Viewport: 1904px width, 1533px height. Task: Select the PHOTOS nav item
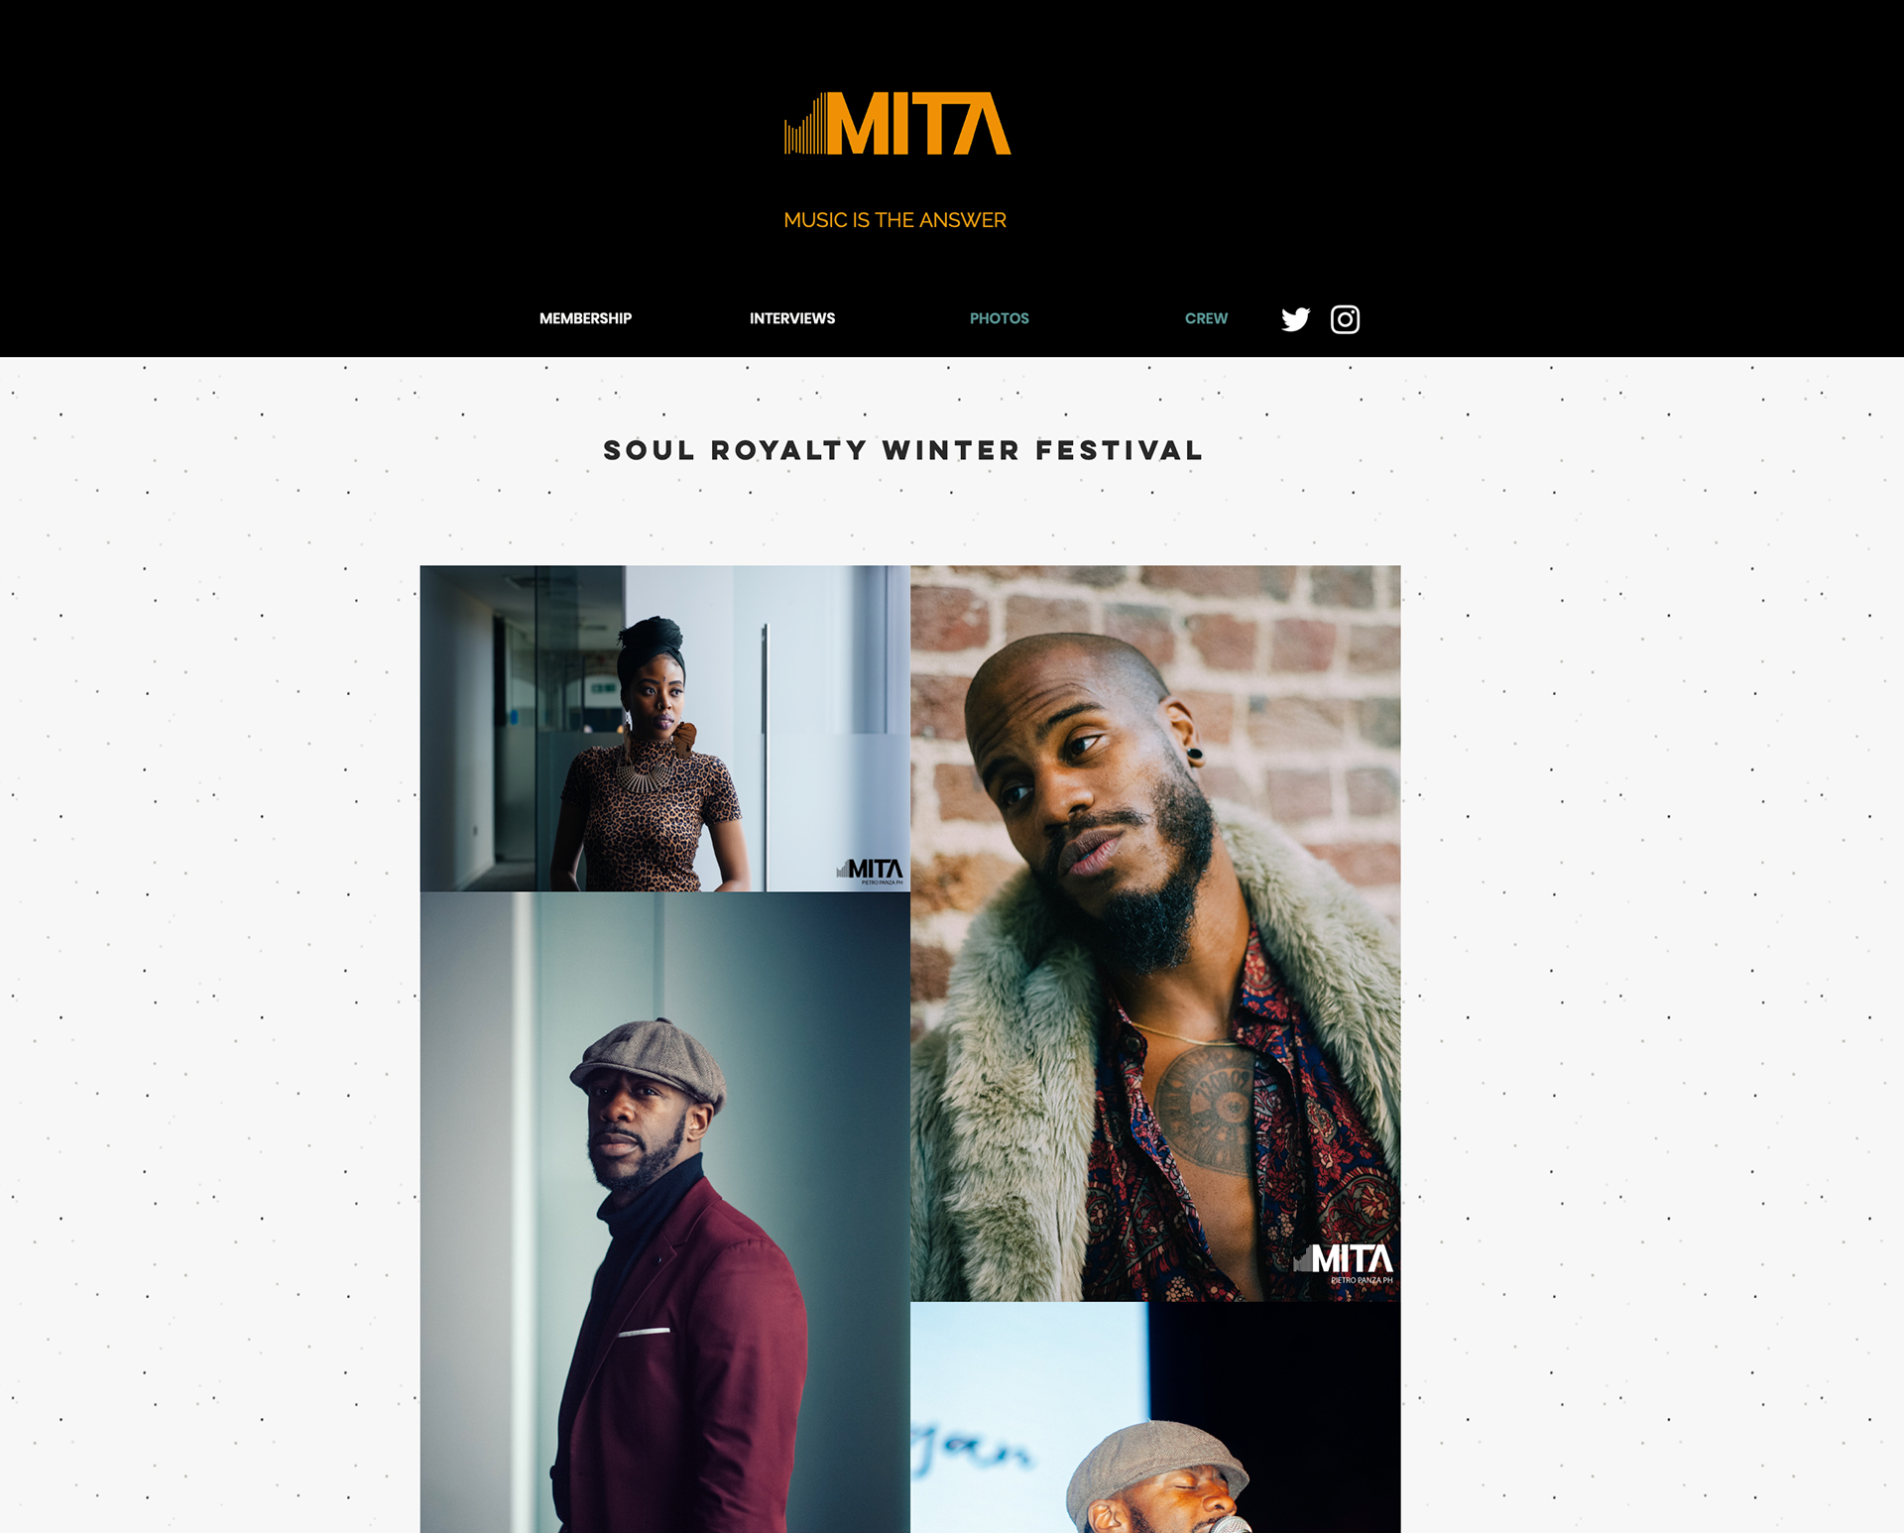(1000, 318)
